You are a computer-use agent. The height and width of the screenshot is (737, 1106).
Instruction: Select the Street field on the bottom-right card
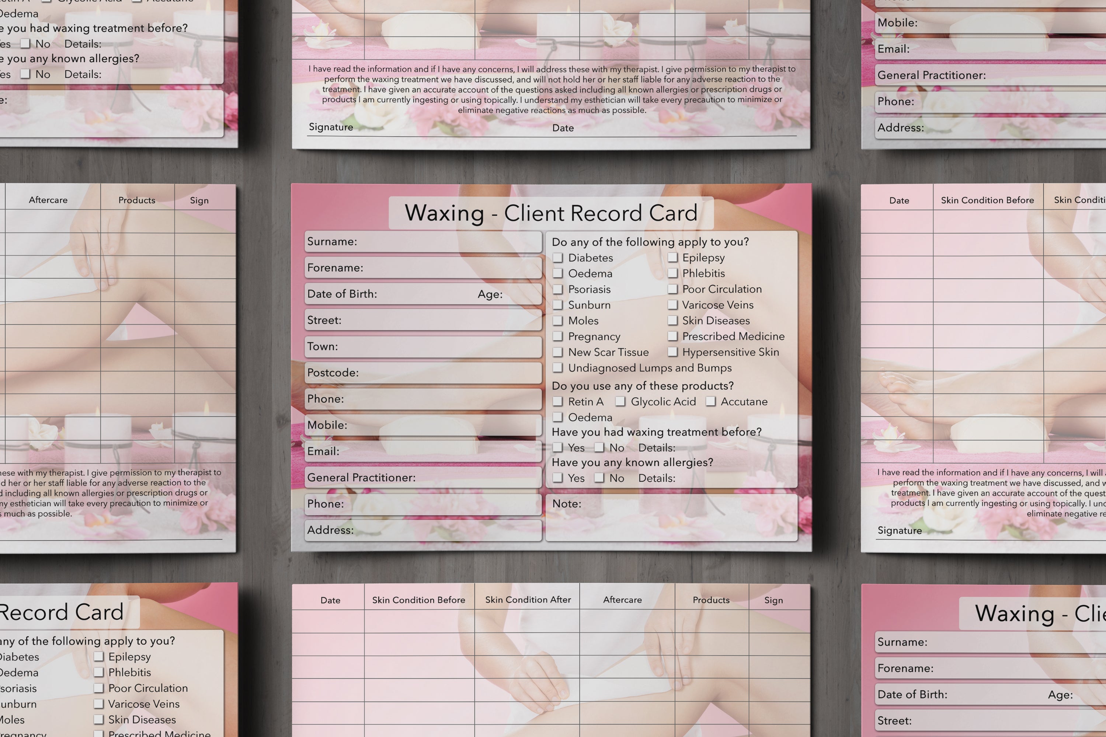[x=990, y=721]
